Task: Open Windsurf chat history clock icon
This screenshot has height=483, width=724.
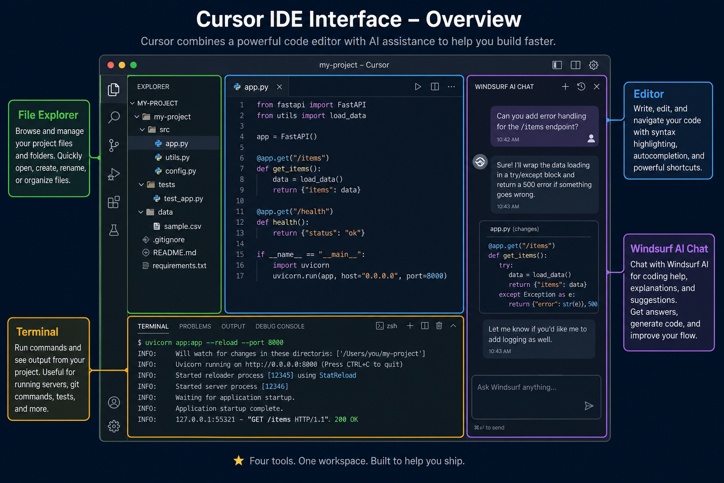Action: pos(581,86)
